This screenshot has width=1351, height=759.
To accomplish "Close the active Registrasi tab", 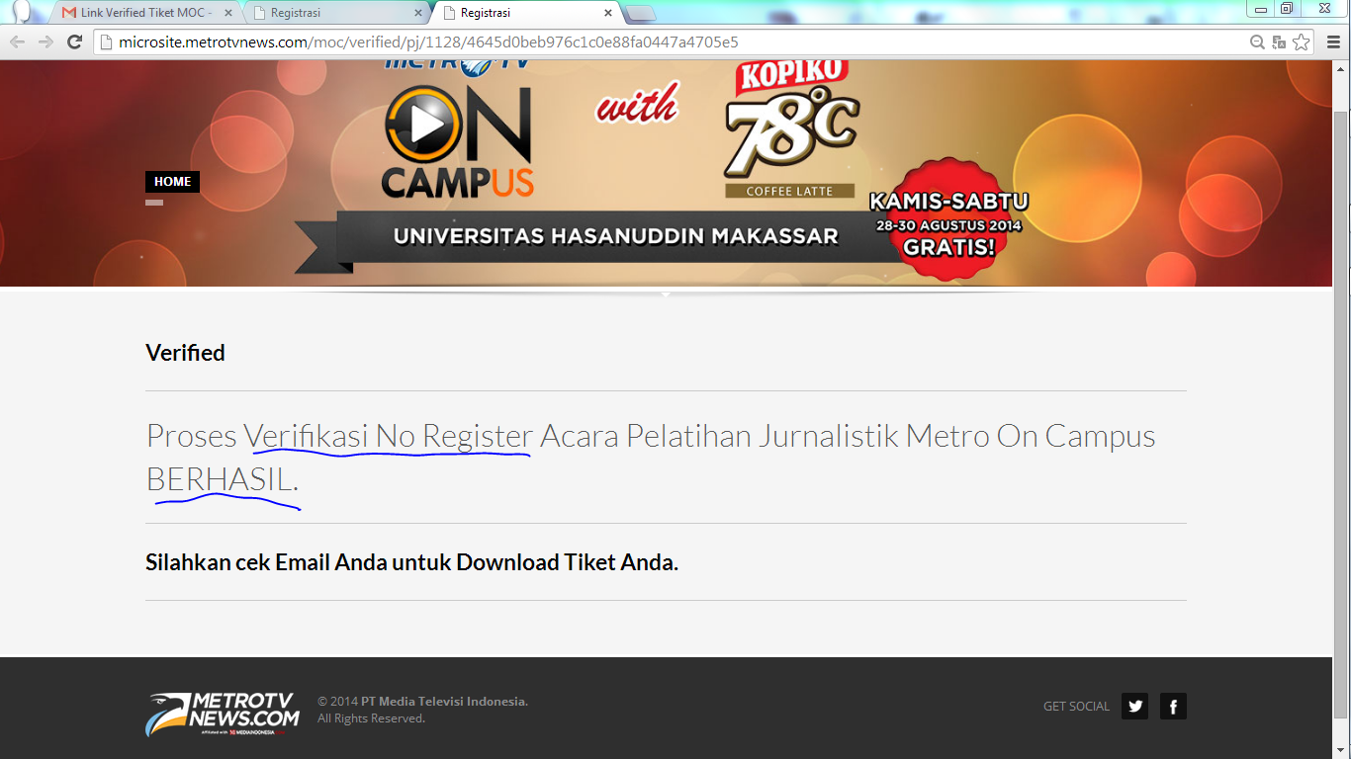I will [607, 13].
